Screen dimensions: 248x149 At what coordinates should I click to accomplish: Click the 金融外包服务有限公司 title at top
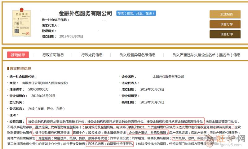[85, 14]
